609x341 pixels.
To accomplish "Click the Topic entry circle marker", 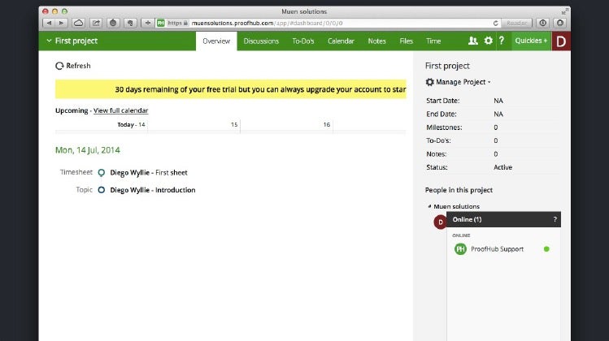I will [x=102, y=190].
